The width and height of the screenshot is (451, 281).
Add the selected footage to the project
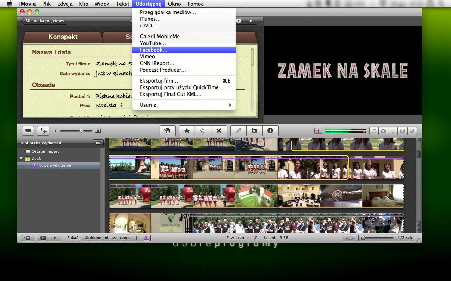(x=167, y=131)
